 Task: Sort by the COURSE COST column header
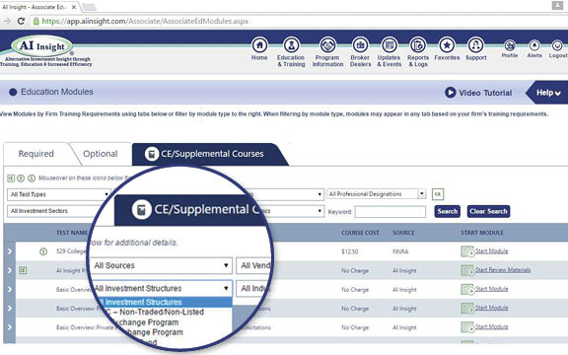click(360, 233)
